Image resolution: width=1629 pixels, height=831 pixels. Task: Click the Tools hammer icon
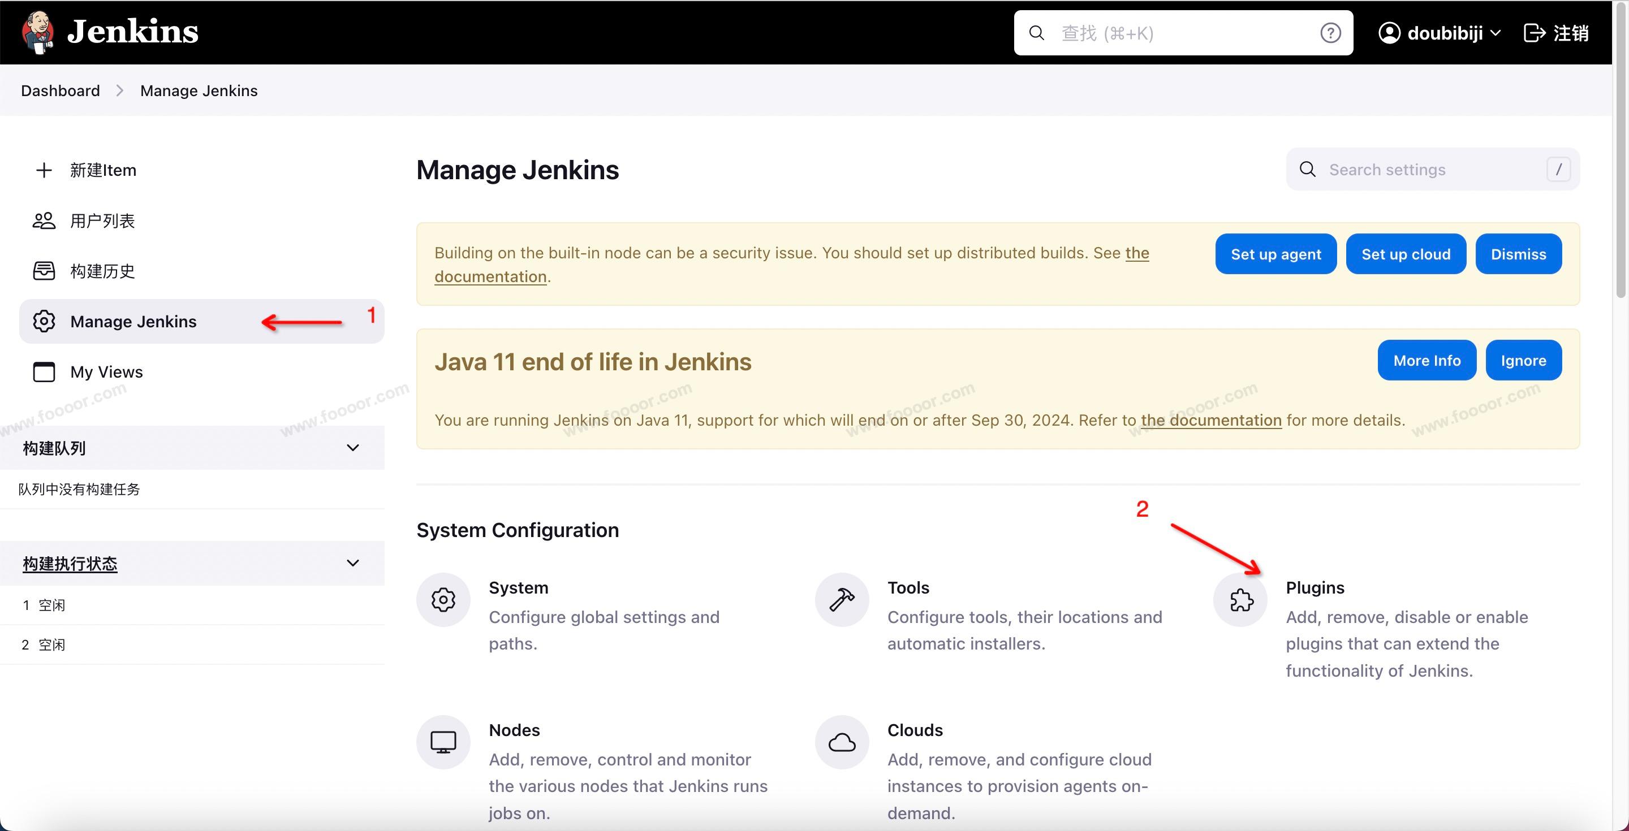[842, 599]
